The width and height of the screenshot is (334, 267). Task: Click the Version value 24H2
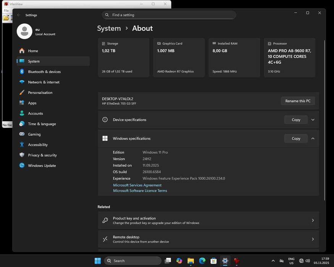tap(147, 159)
